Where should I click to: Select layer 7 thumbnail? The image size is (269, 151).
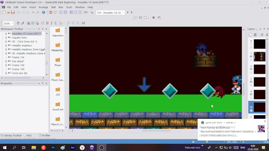(259, 57)
